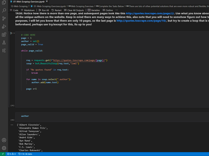Click the 01-Web-Scraping-Exercises.ipynb breadcrumb
The height and width of the screenshot is (156, 209).
[x=48, y=6]
